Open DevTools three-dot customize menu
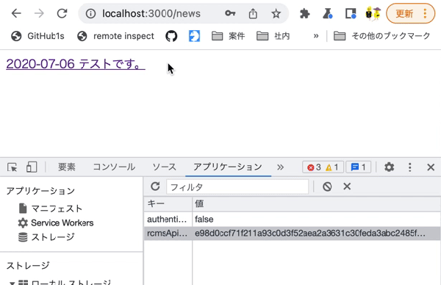This screenshot has width=441, height=285. coord(410,167)
